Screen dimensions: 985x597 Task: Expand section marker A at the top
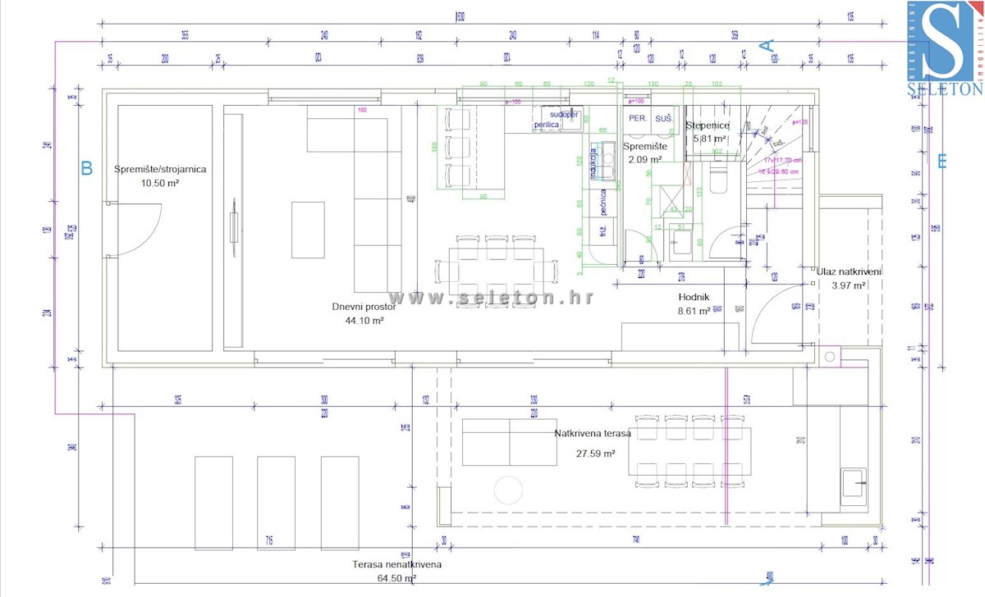click(x=767, y=48)
